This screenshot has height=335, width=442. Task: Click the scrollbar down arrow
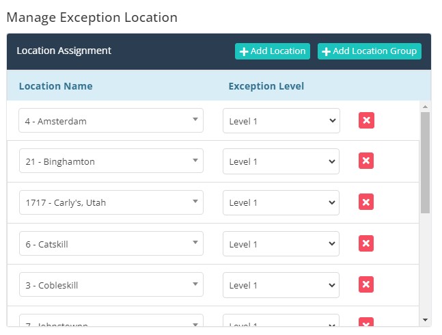[x=425, y=320]
